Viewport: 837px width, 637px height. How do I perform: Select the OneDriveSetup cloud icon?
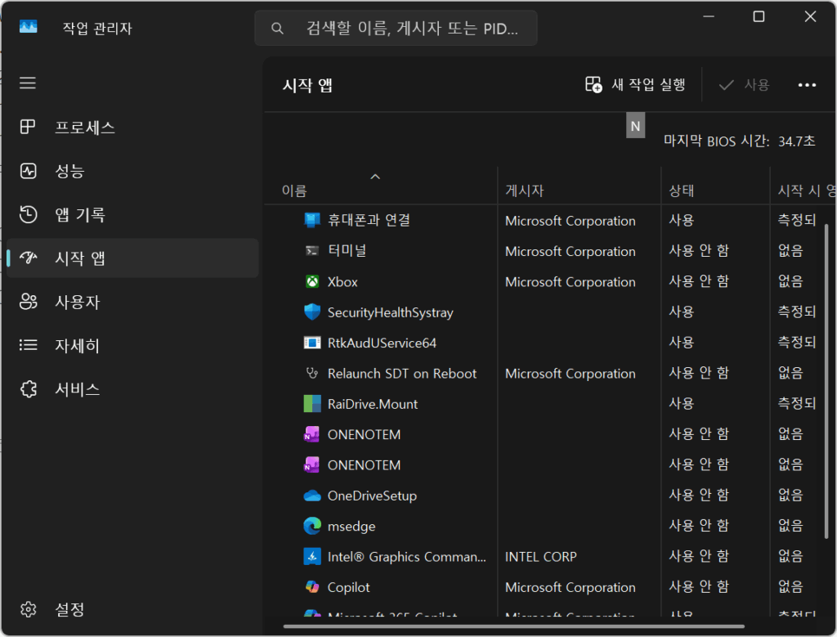312,496
